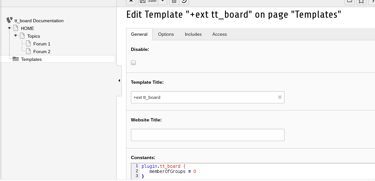Click the Forum 1 page icon
The height and width of the screenshot is (181, 375).
pos(28,43)
